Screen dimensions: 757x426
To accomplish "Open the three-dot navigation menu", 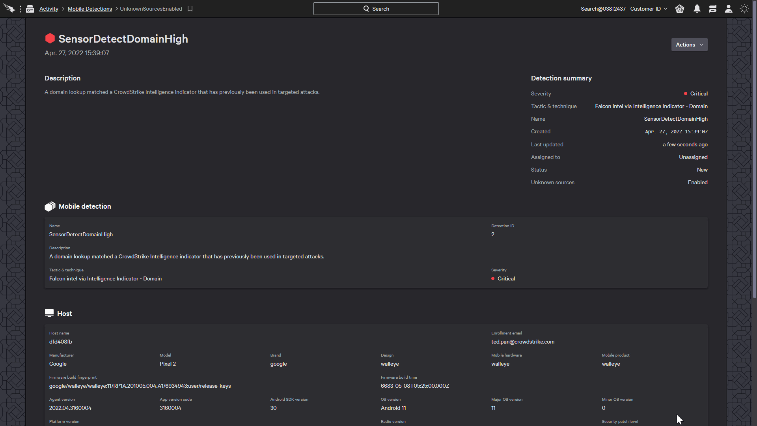I will (x=21, y=9).
